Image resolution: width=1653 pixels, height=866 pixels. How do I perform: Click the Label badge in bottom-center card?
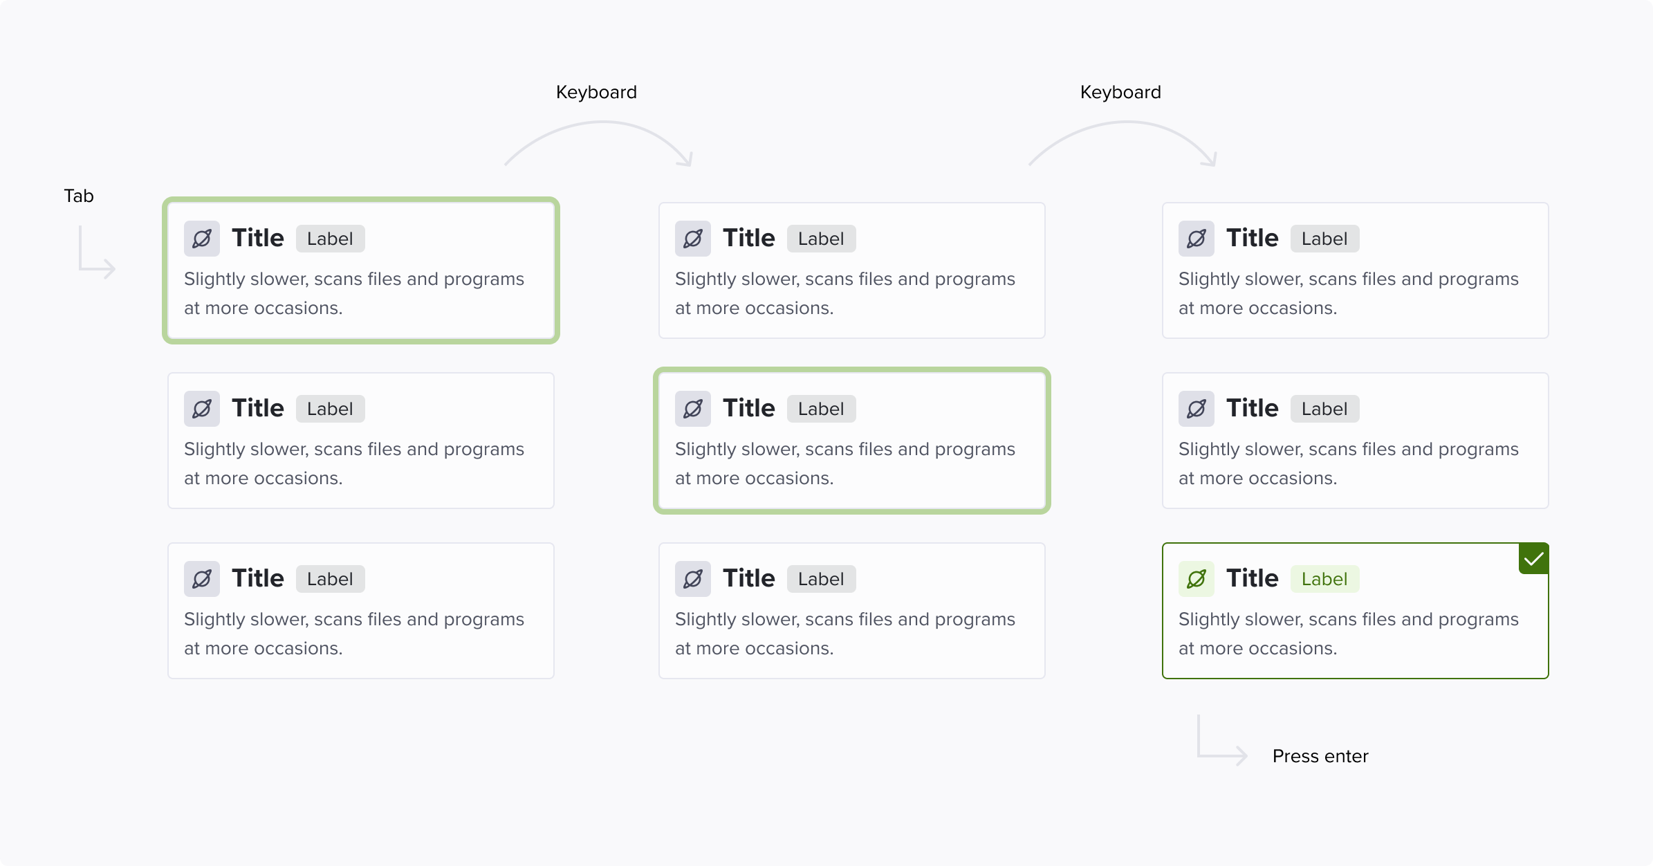click(821, 579)
